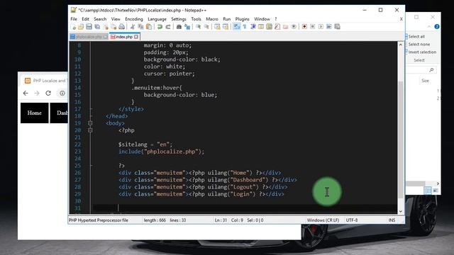Toggle the Monitoring eye icon
Screen dimensions: 454x255
(x=294, y=27)
